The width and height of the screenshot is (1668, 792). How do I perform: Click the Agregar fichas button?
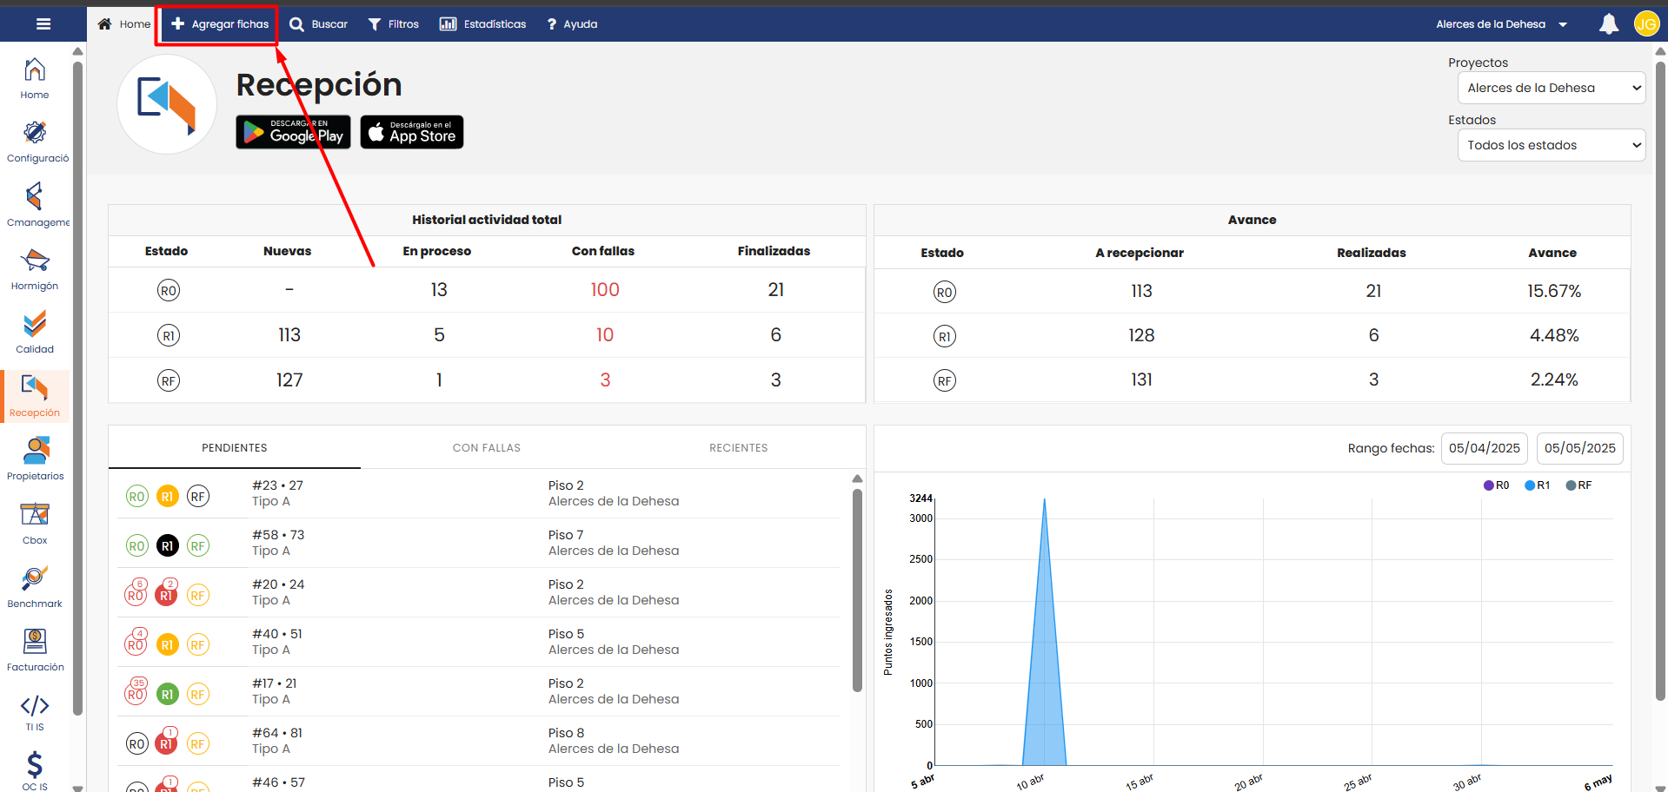click(x=220, y=24)
